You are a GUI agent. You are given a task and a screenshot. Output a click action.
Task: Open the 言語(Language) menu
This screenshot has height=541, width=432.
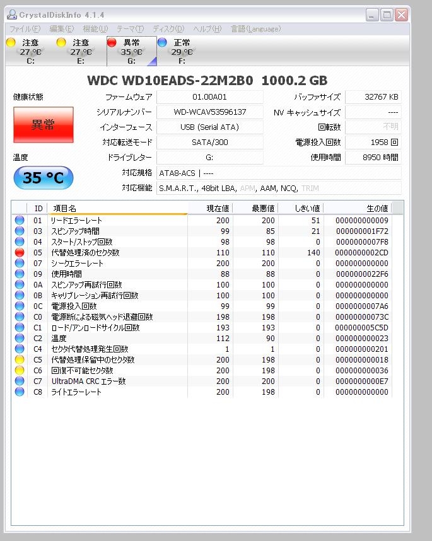255,29
